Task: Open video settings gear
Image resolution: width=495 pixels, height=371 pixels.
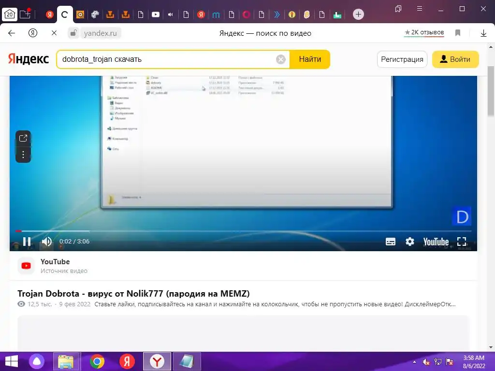Action: 410,242
